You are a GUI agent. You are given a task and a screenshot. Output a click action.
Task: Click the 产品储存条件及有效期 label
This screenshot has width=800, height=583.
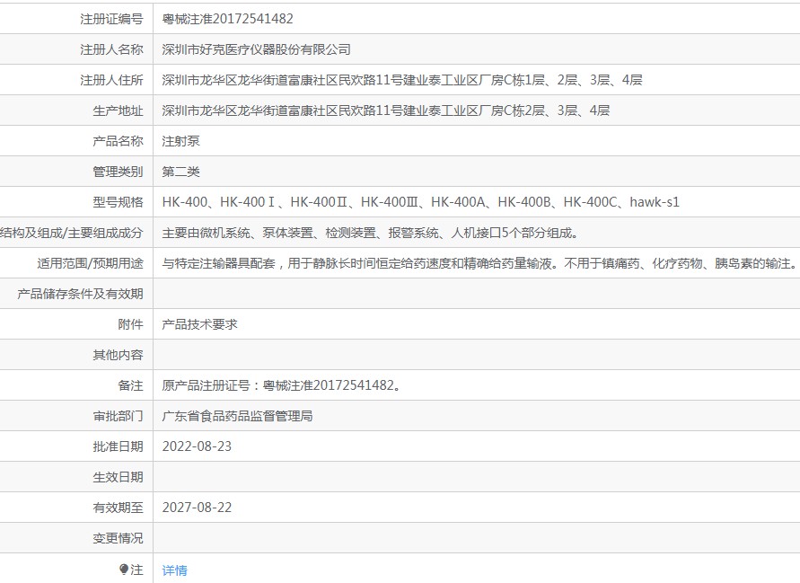(80, 294)
